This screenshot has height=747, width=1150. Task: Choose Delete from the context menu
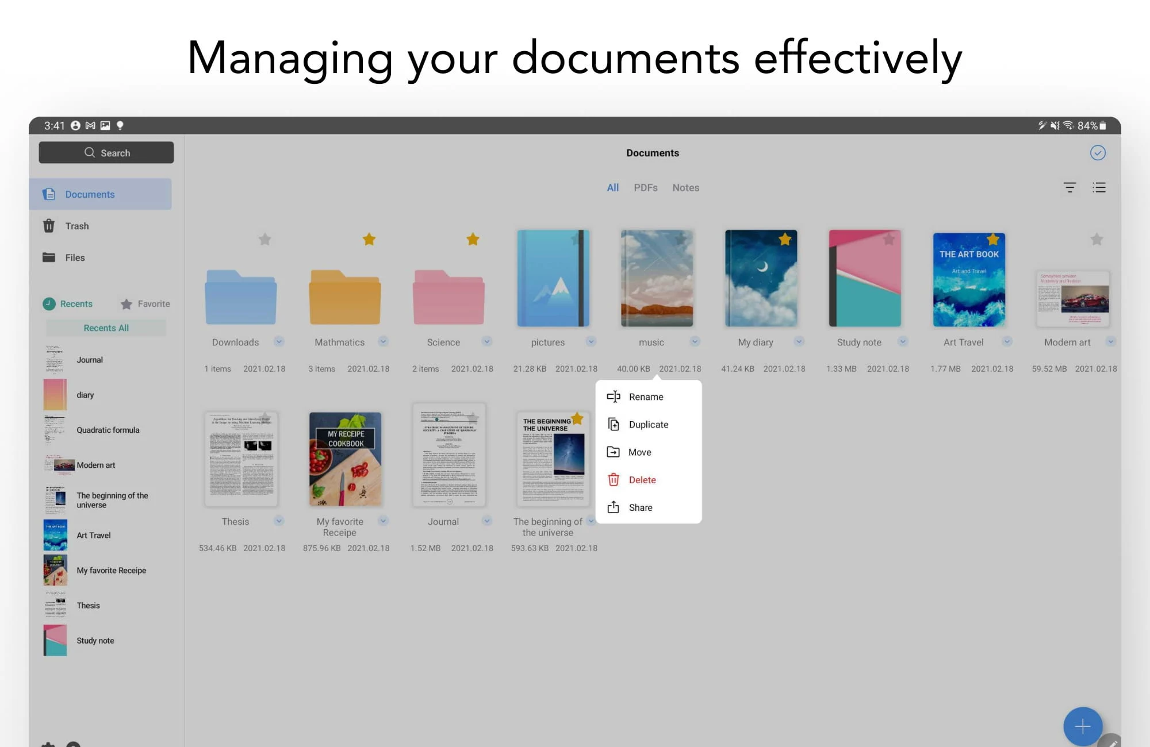(x=649, y=479)
